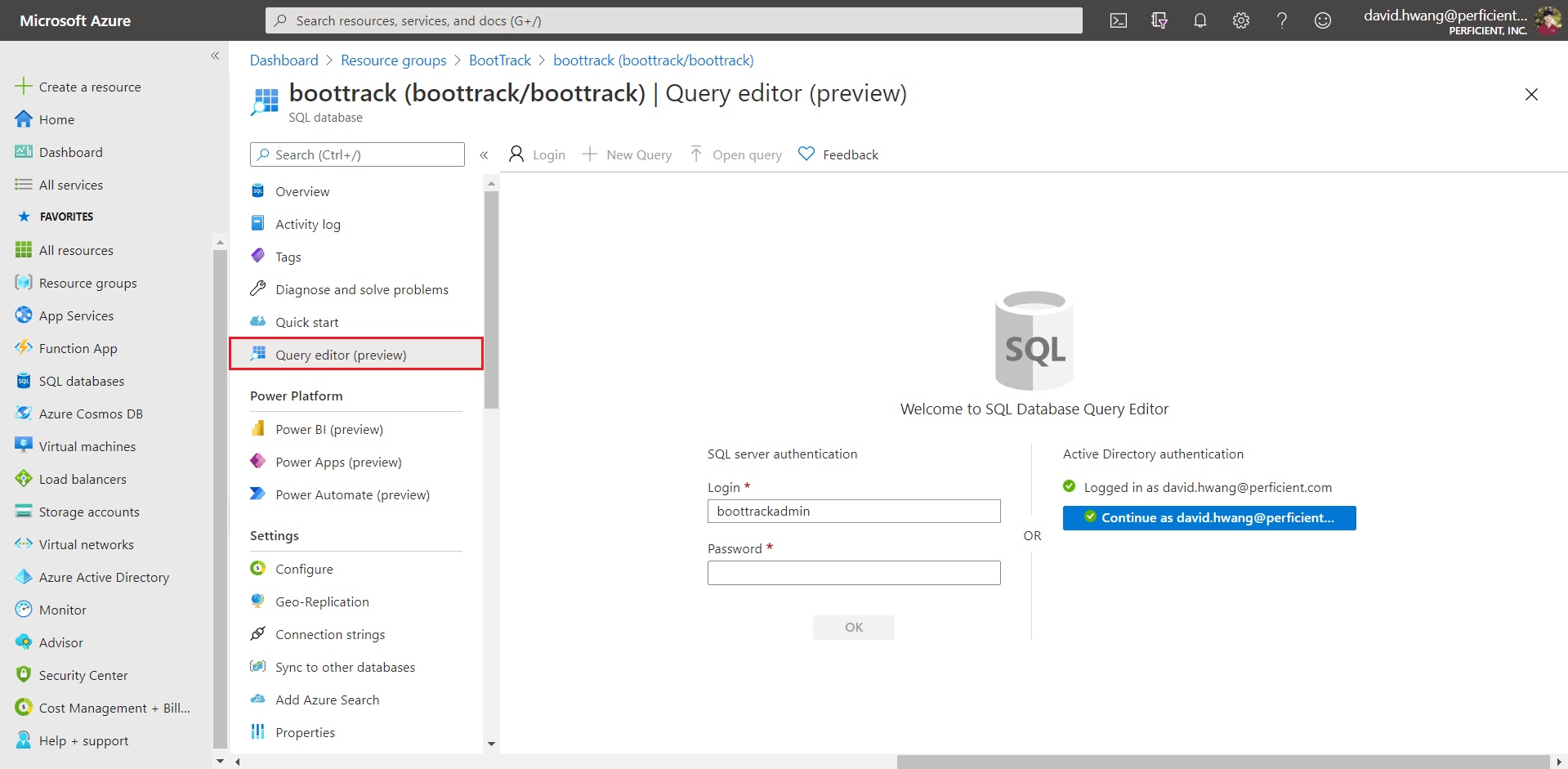1568x769 pixels.
Task: Open the notifications bell
Action: (1200, 20)
